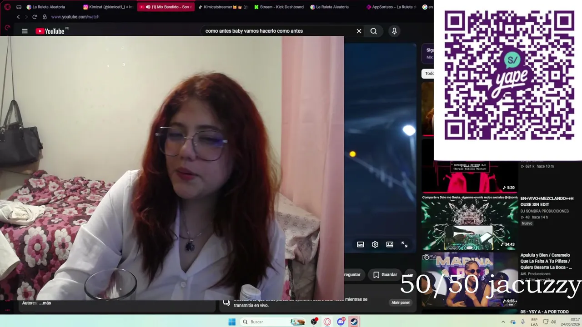Focus the www.youtube.com/watch address bar

[x=75, y=17]
